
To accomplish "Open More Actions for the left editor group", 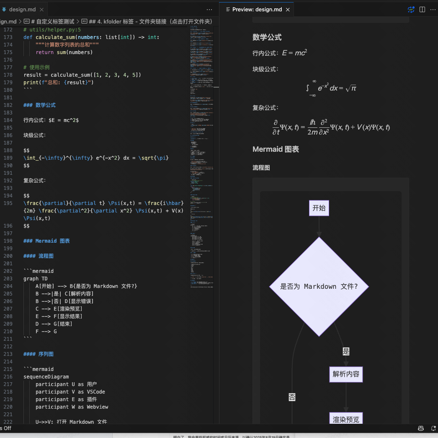I will point(209,10).
